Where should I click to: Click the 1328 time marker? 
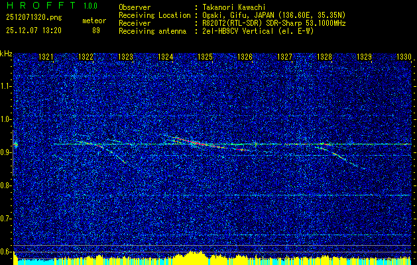tap(325, 56)
